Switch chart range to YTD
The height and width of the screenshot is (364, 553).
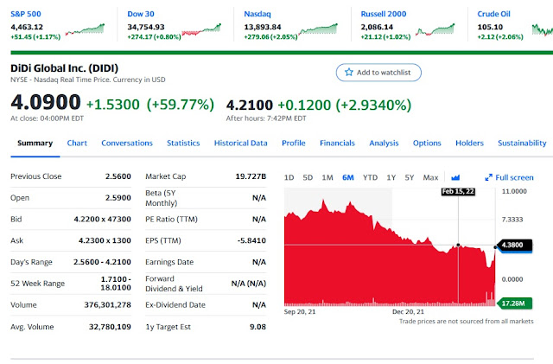[371, 177]
